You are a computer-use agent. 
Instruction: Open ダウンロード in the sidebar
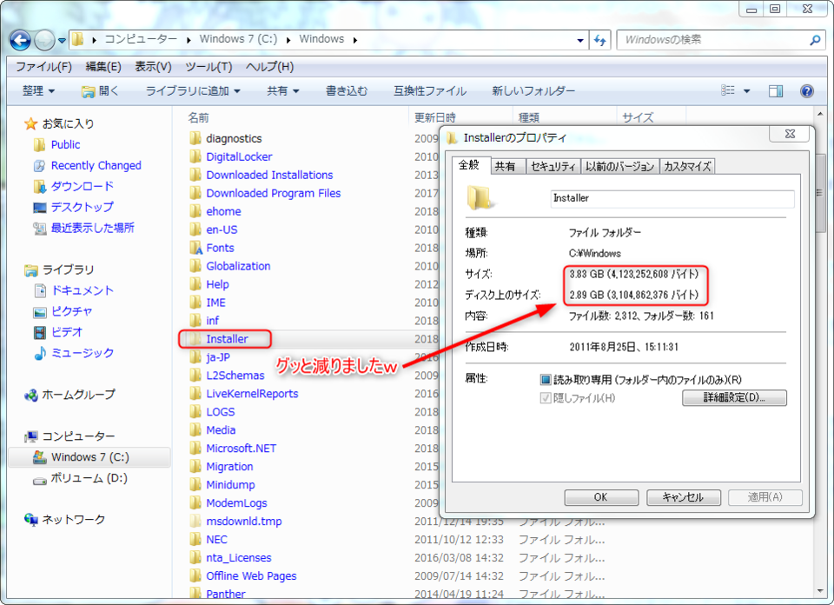[82, 186]
